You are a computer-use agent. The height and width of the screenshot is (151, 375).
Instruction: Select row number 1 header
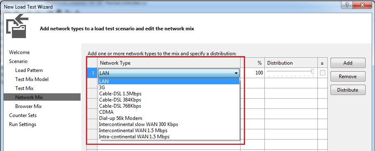[93, 73]
